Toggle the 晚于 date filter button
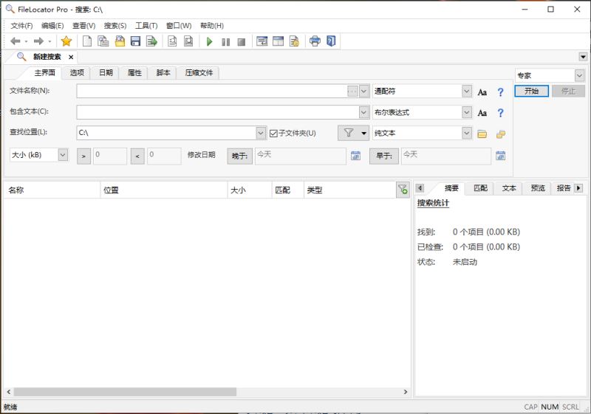 pyautogui.click(x=239, y=156)
